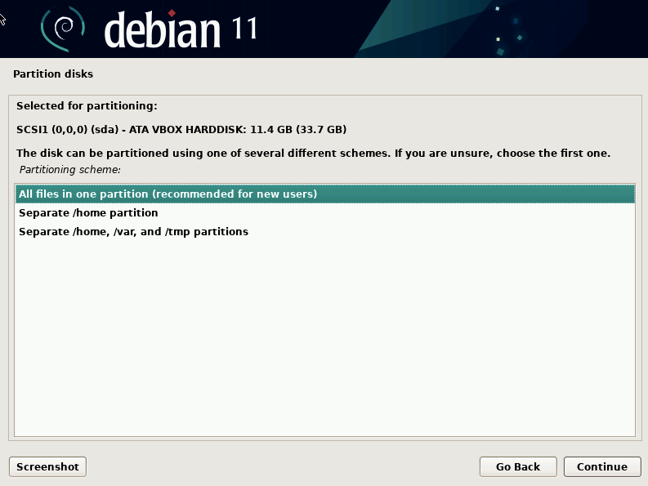Click the "Partitioning scheme:" label

pos(69,170)
